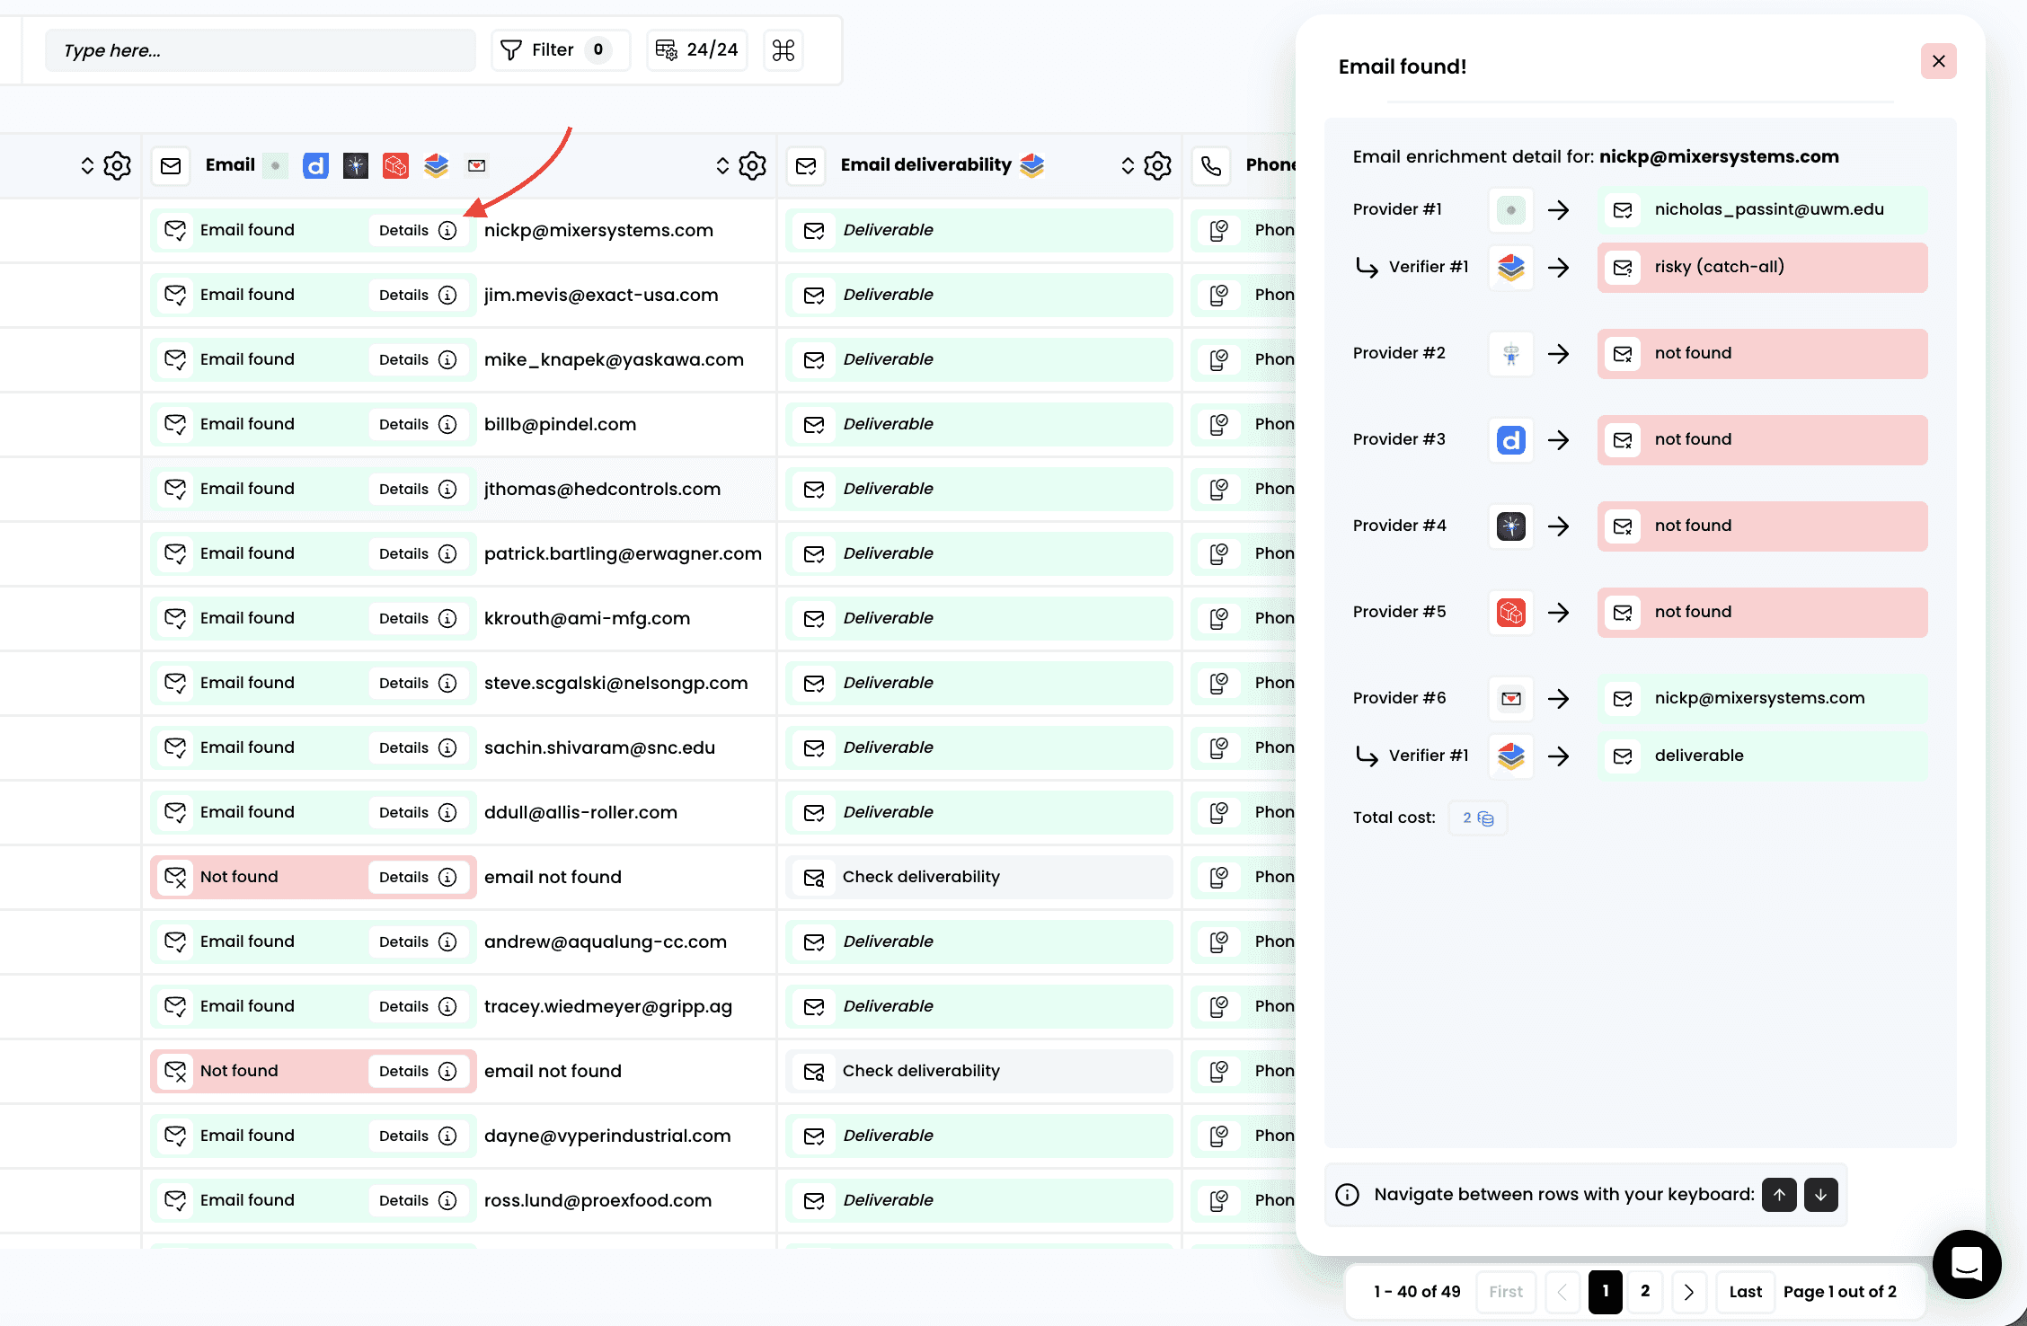The image size is (2027, 1326).
Task: Go to next page chevron
Action: 1688,1291
